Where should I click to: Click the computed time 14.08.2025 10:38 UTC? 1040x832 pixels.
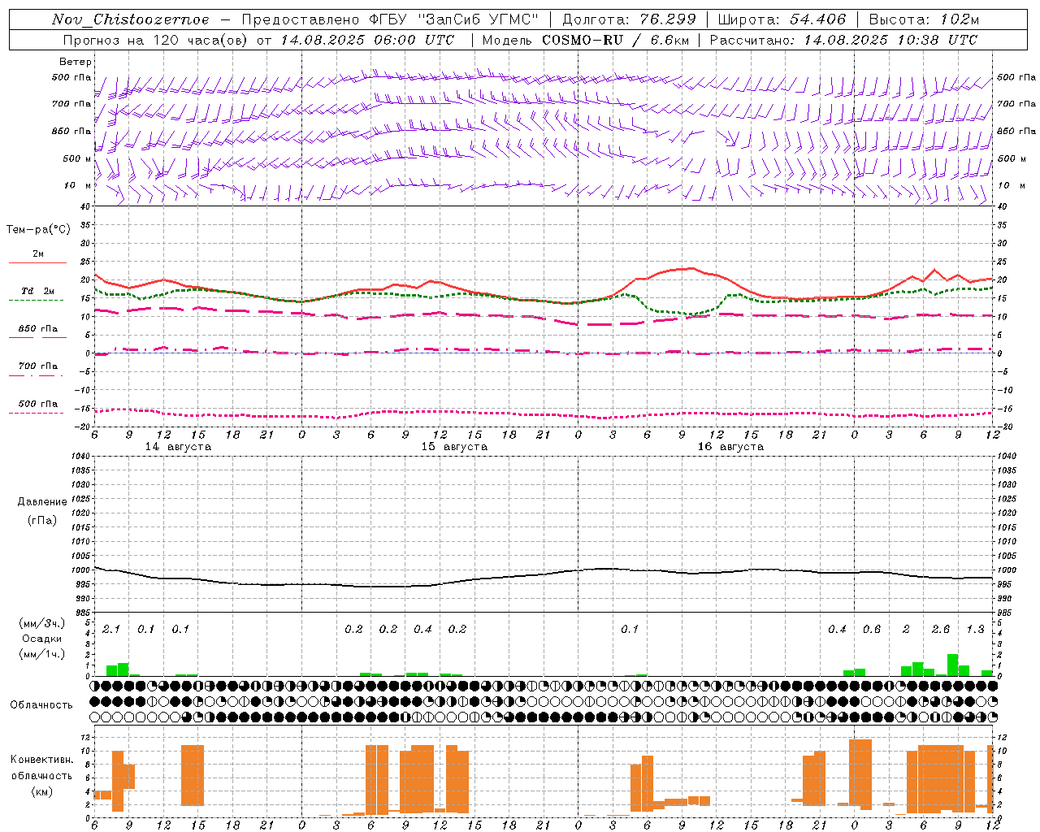pos(890,40)
